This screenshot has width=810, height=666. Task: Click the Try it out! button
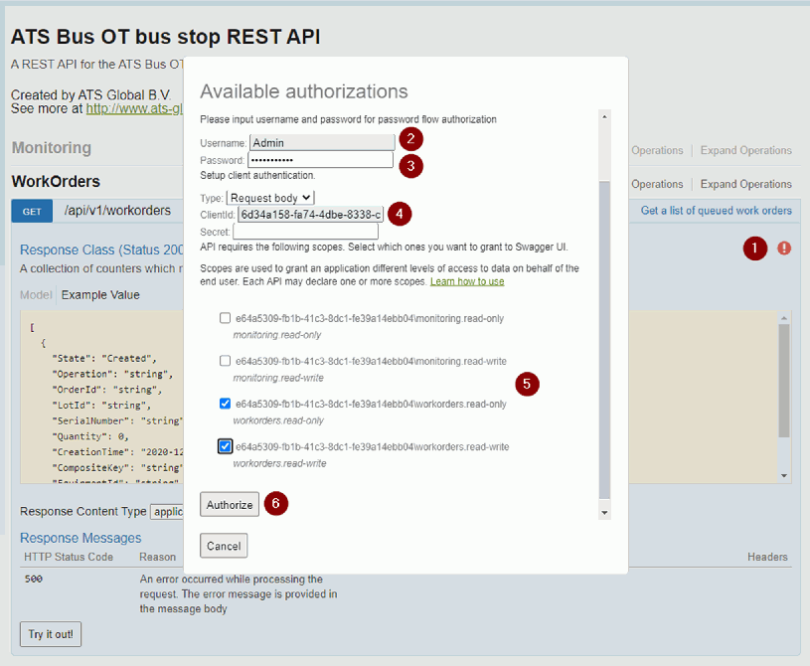tap(50, 633)
